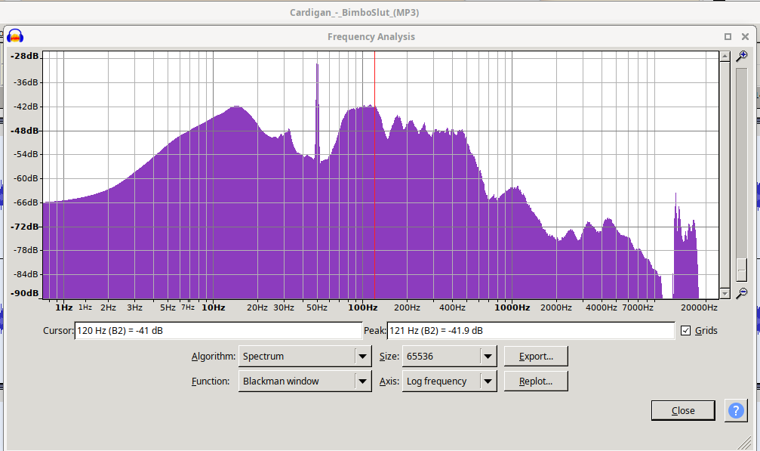Open help with the blue question mark
Viewport: 760px width, 451px height.
(736, 410)
